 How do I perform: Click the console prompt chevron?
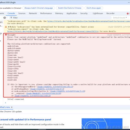click(5, 103)
